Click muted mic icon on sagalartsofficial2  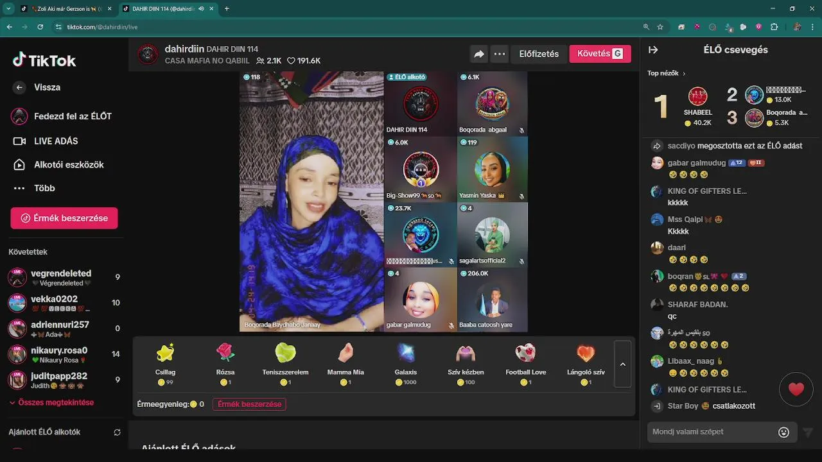click(x=521, y=262)
